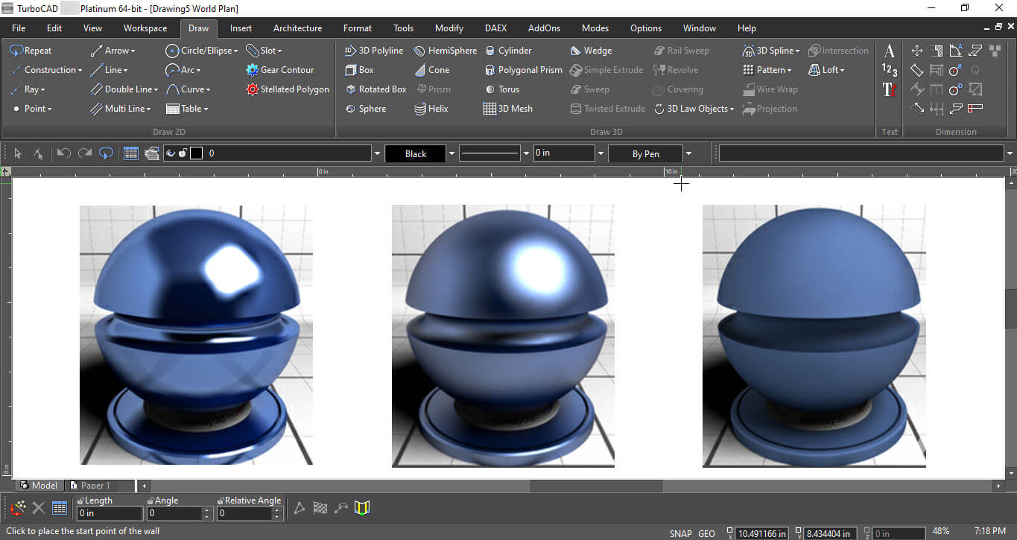
Task: Click the Stellated Polygon tool
Action: pos(288,89)
